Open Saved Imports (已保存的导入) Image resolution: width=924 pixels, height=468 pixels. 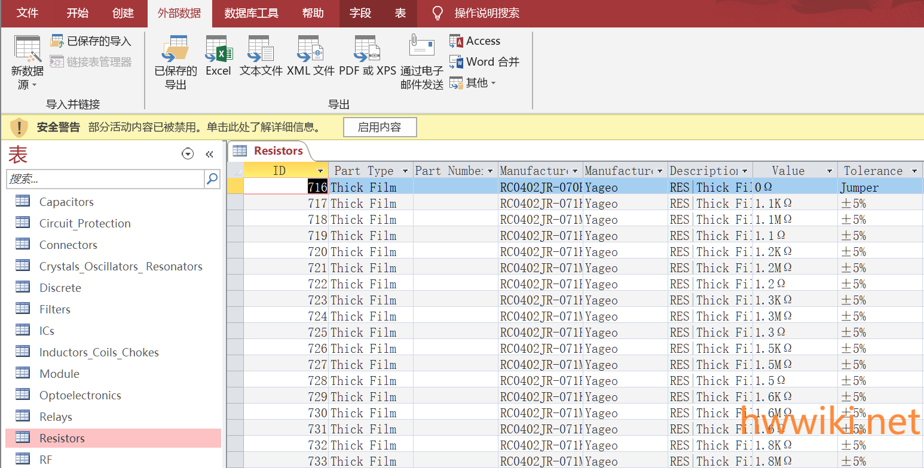91,41
